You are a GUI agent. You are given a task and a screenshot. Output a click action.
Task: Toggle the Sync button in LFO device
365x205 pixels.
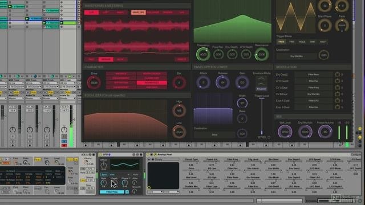click(x=104, y=175)
